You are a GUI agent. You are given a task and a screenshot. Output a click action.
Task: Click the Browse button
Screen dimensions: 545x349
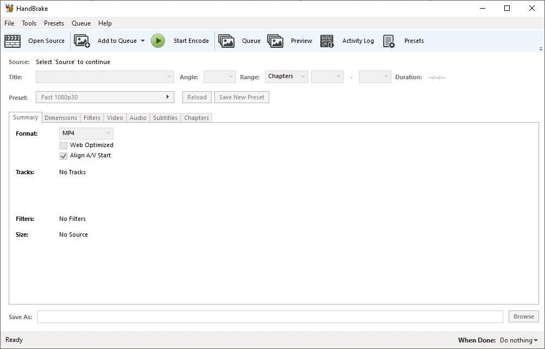pos(523,316)
